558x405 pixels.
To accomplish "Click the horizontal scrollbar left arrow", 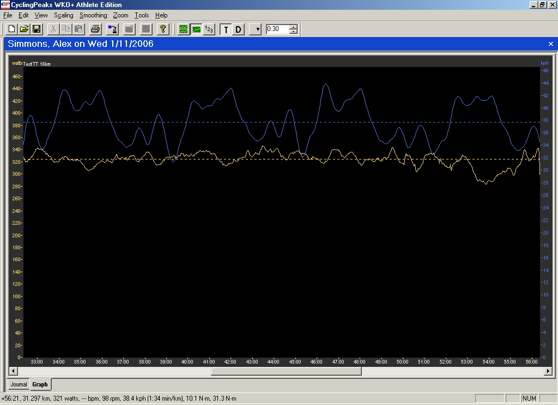I will [14, 371].
